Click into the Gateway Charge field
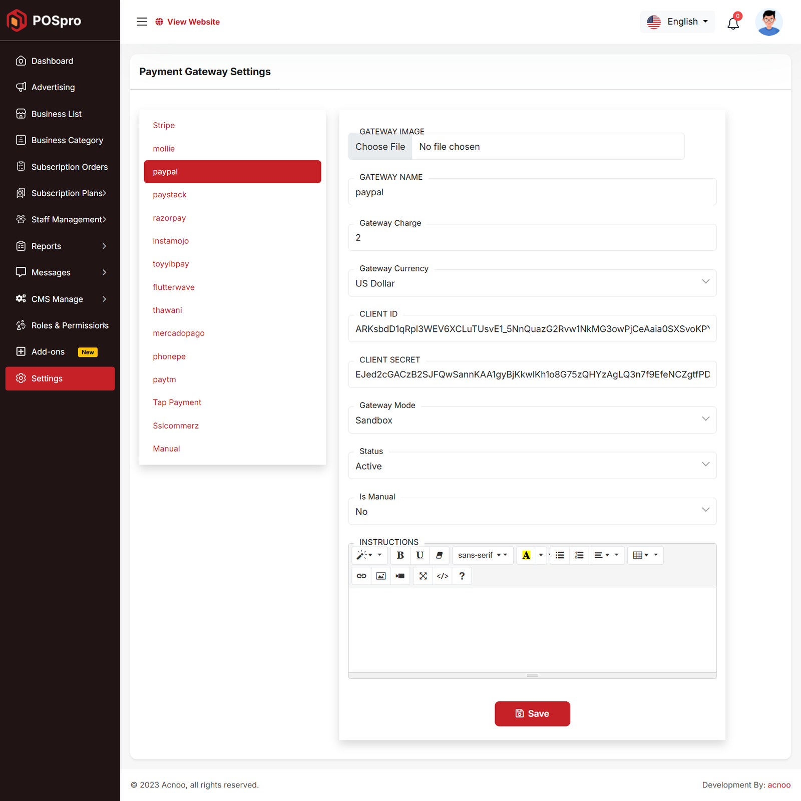 click(532, 238)
